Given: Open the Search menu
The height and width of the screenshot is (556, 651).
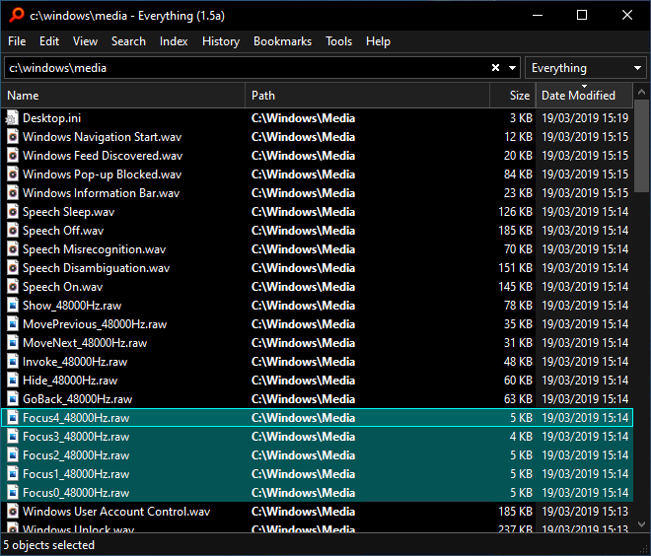Looking at the screenshot, I should [128, 41].
